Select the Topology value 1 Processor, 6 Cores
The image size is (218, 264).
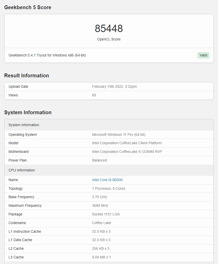pos(109,188)
